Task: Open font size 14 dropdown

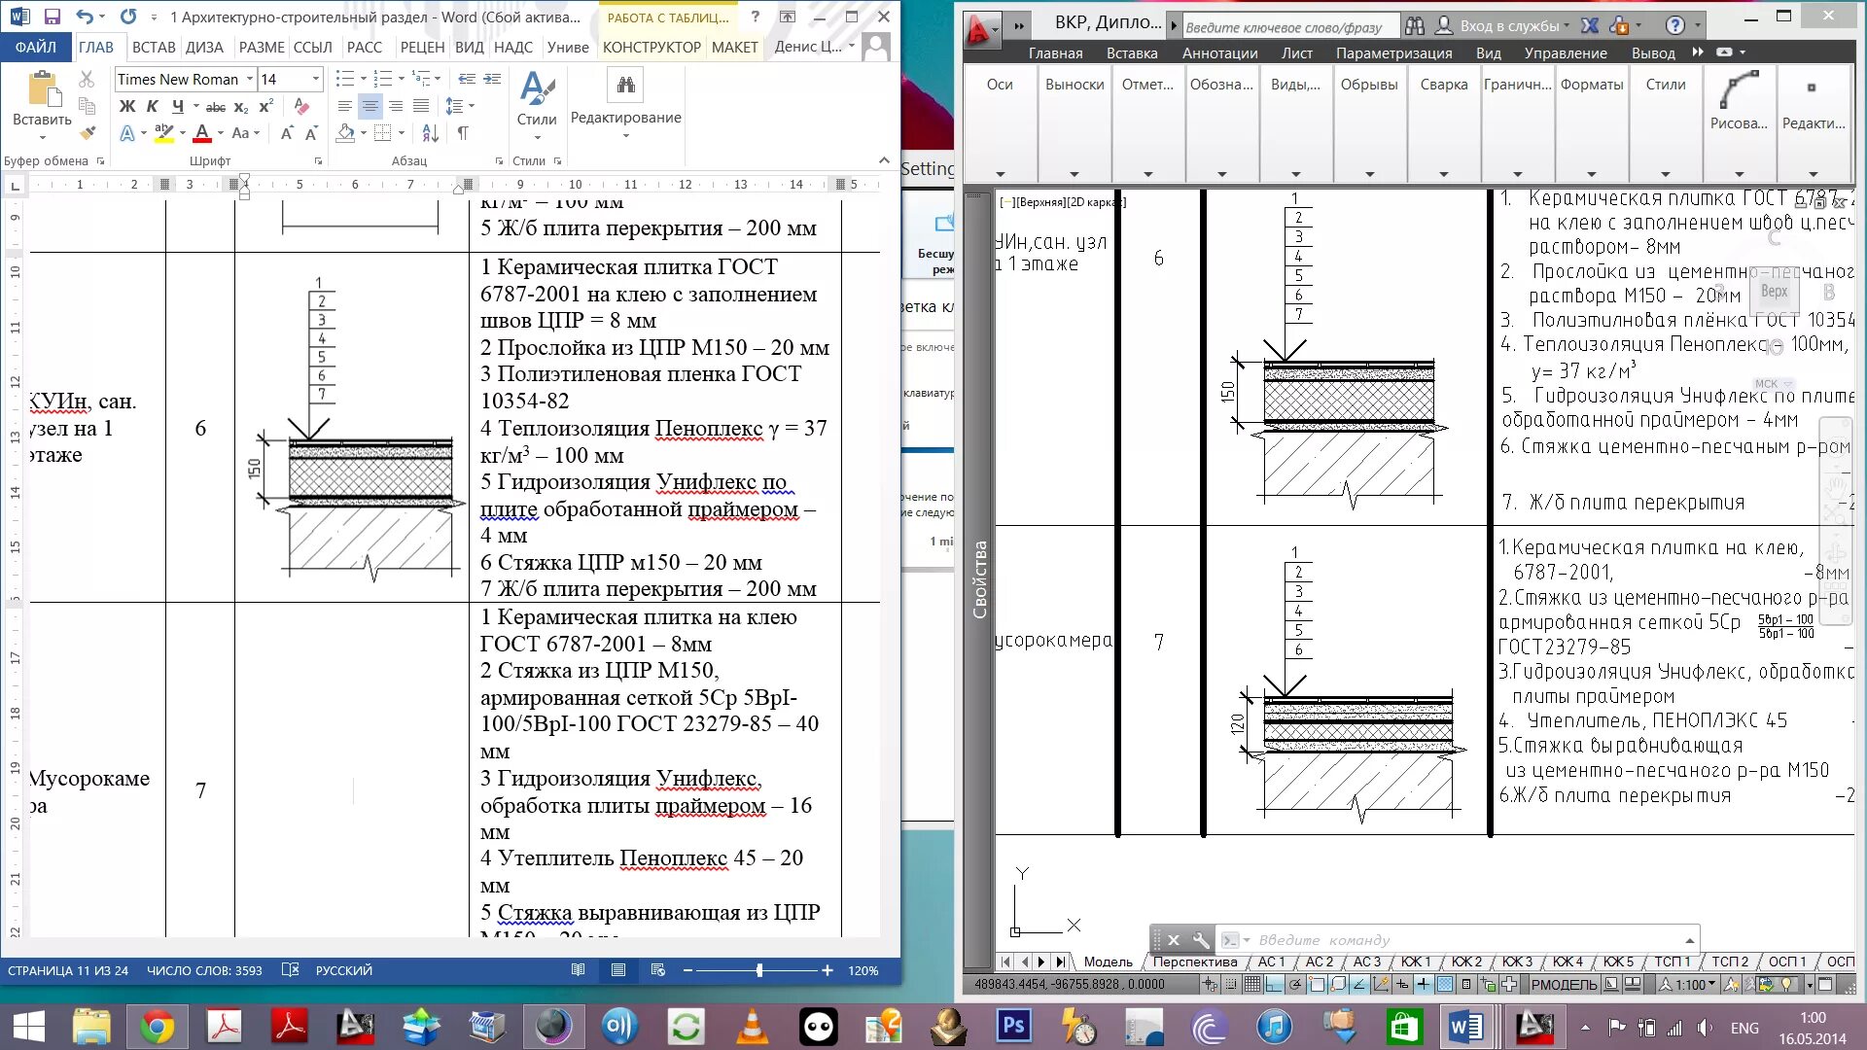Action: 315,79
